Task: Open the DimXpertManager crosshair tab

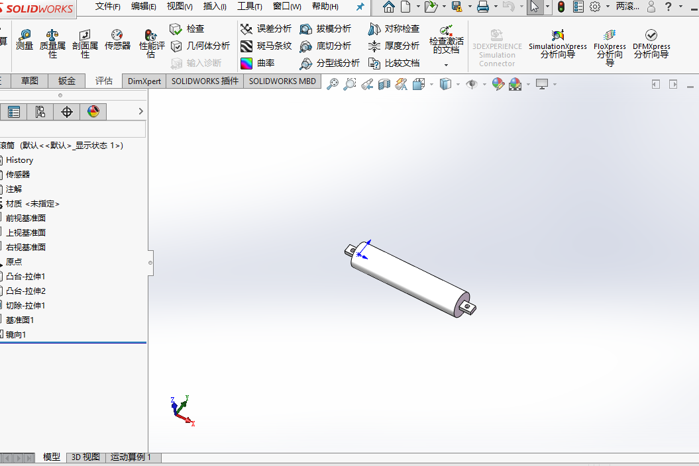Action: [67, 112]
